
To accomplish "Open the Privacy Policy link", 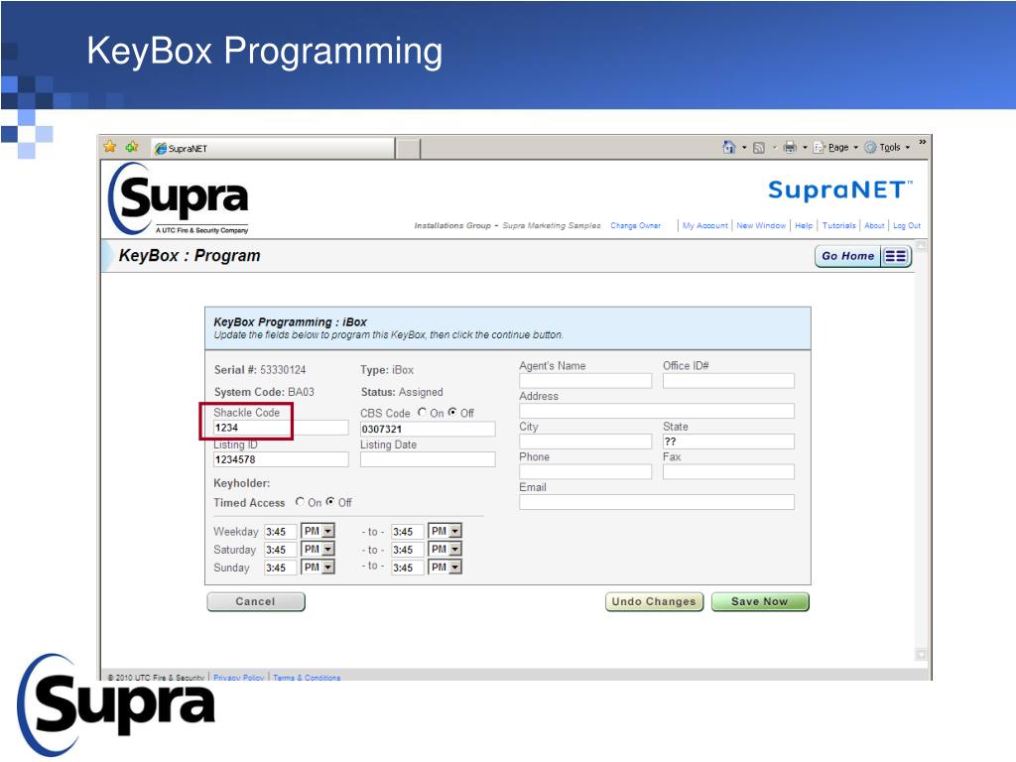I will (x=238, y=677).
